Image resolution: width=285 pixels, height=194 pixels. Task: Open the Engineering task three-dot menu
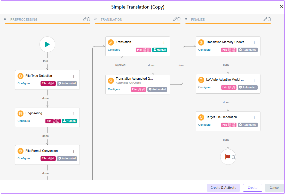[x=74, y=114]
